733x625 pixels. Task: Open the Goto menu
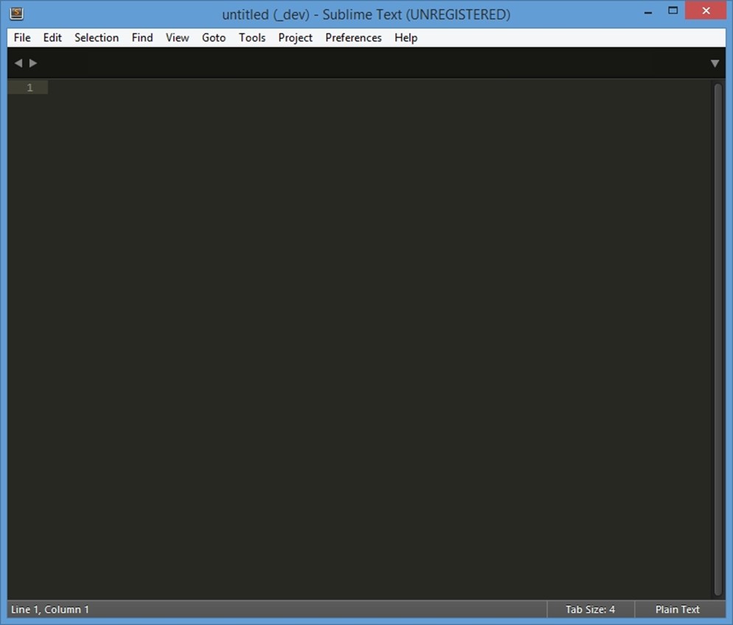click(214, 38)
